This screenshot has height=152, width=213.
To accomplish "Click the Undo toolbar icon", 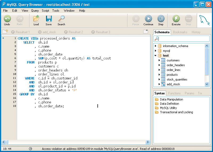I will [x=7, y=19].
